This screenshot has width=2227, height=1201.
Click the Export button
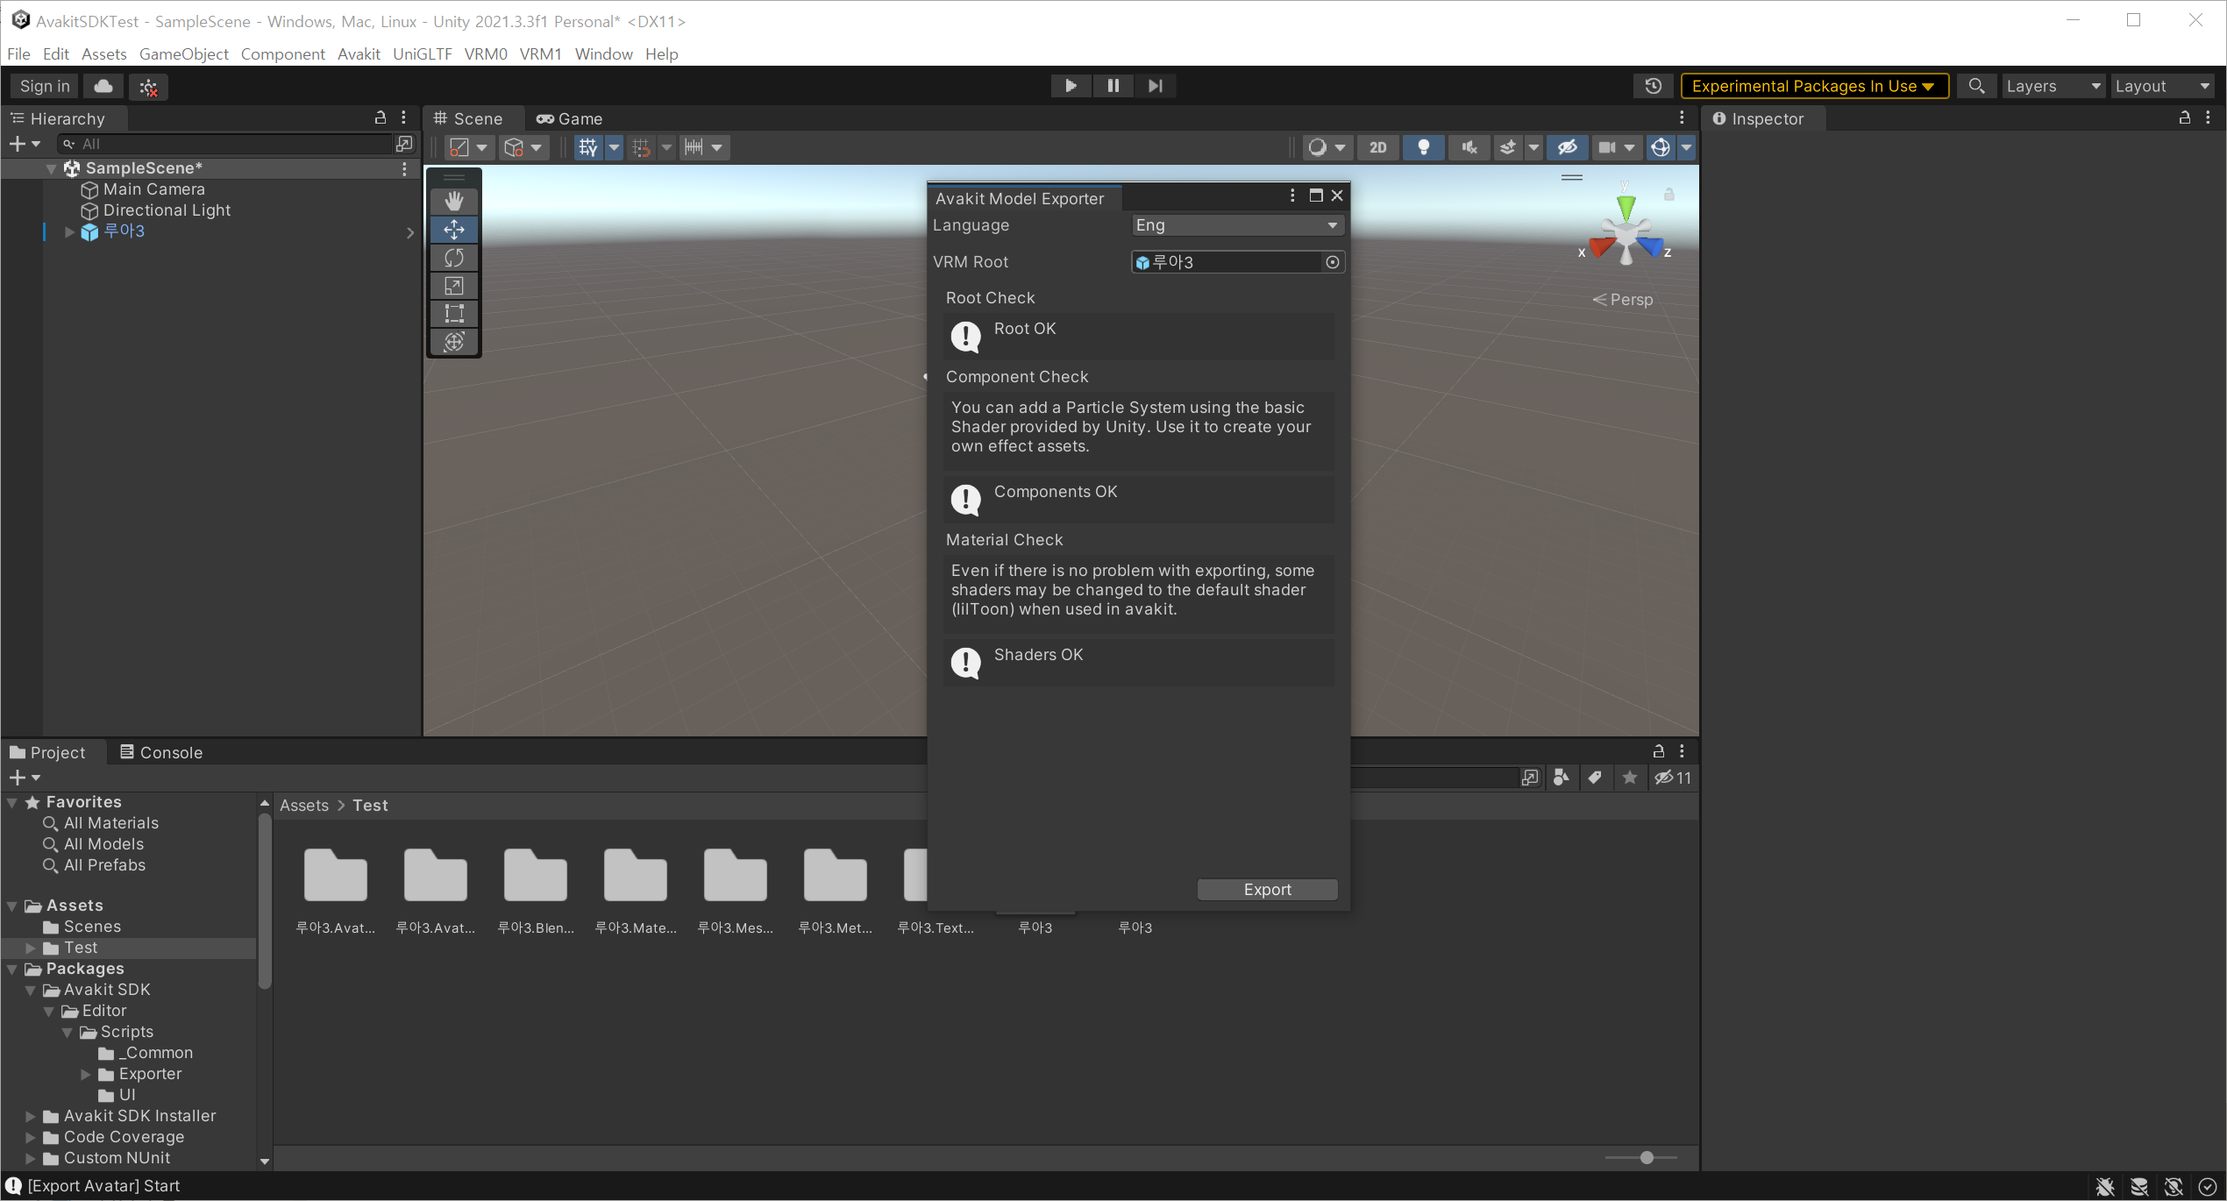[x=1266, y=889]
